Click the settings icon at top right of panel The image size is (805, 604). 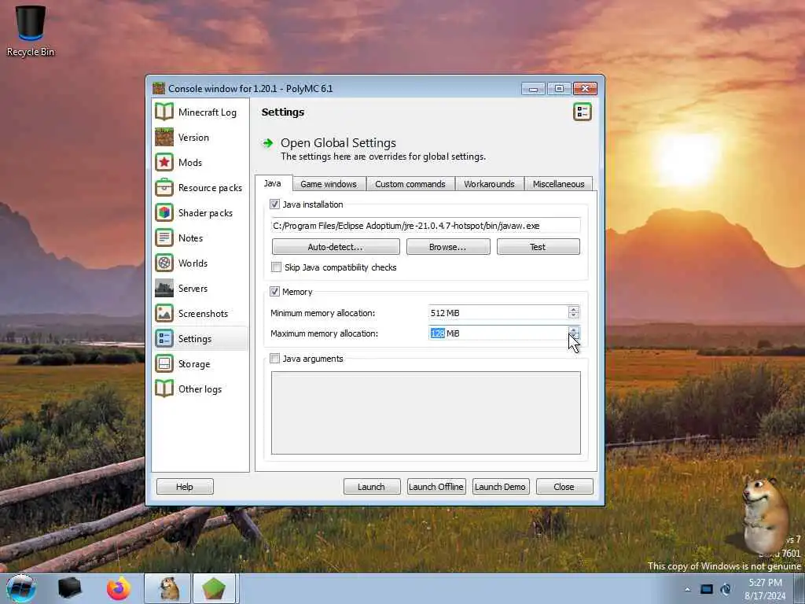[583, 112]
